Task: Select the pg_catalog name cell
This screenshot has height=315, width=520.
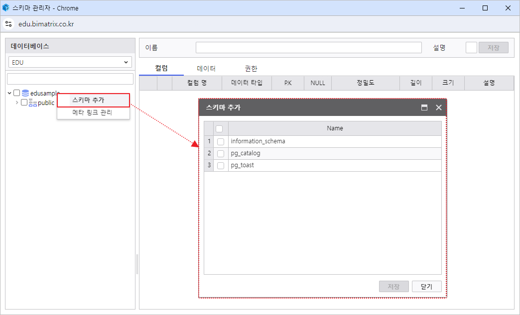Action: (x=335, y=153)
